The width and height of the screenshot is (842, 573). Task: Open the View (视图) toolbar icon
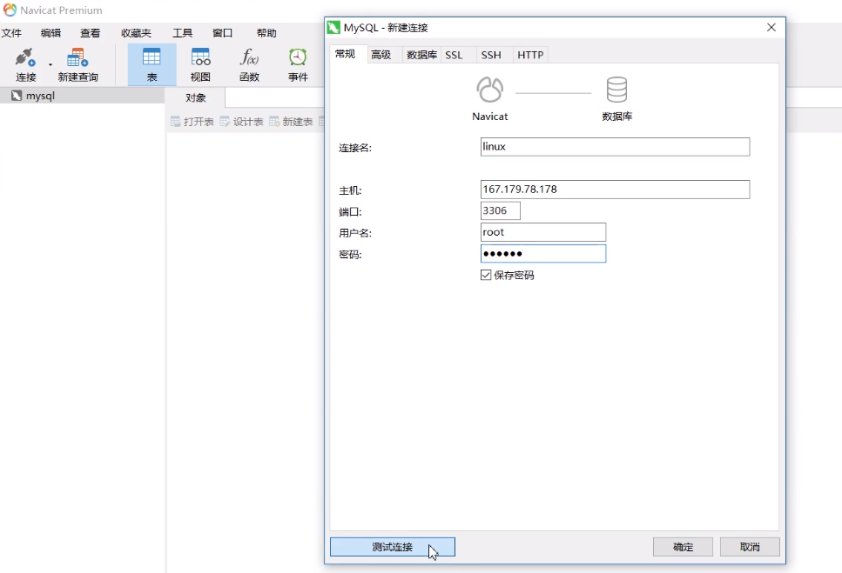click(x=200, y=65)
